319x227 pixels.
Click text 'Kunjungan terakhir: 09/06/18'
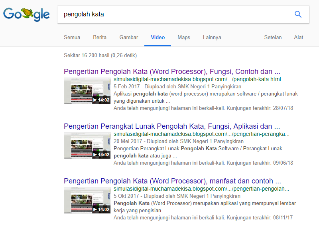[260, 163]
